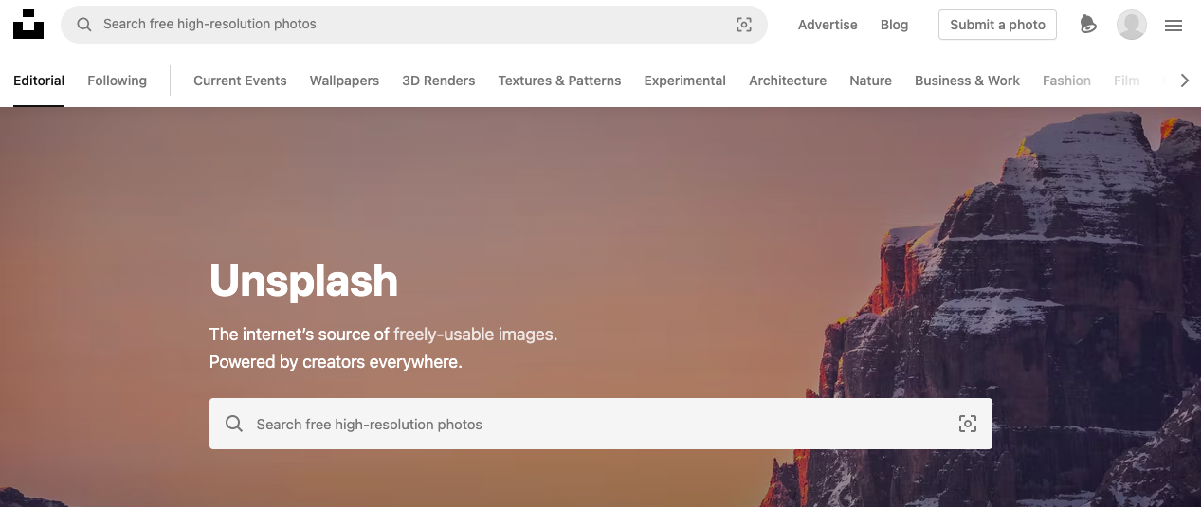Follow the freely-usable images link
The width and height of the screenshot is (1201, 507).
pos(474,334)
